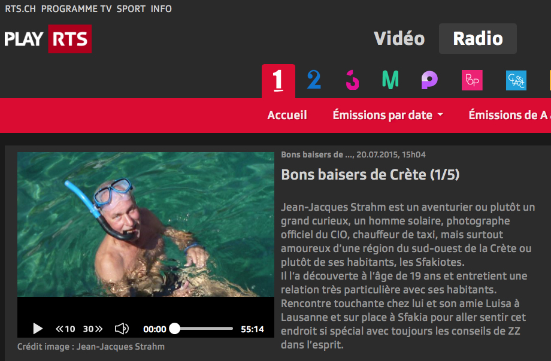
Task: Start audio playback with play button
Action: click(38, 329)
